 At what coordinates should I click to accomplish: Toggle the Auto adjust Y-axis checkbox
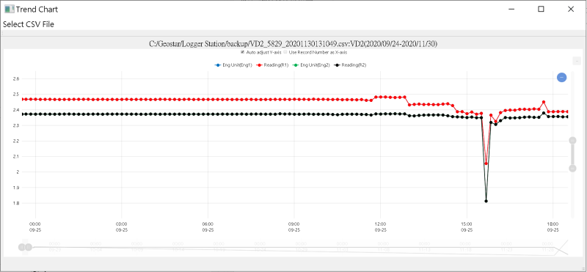pos(242,52)
